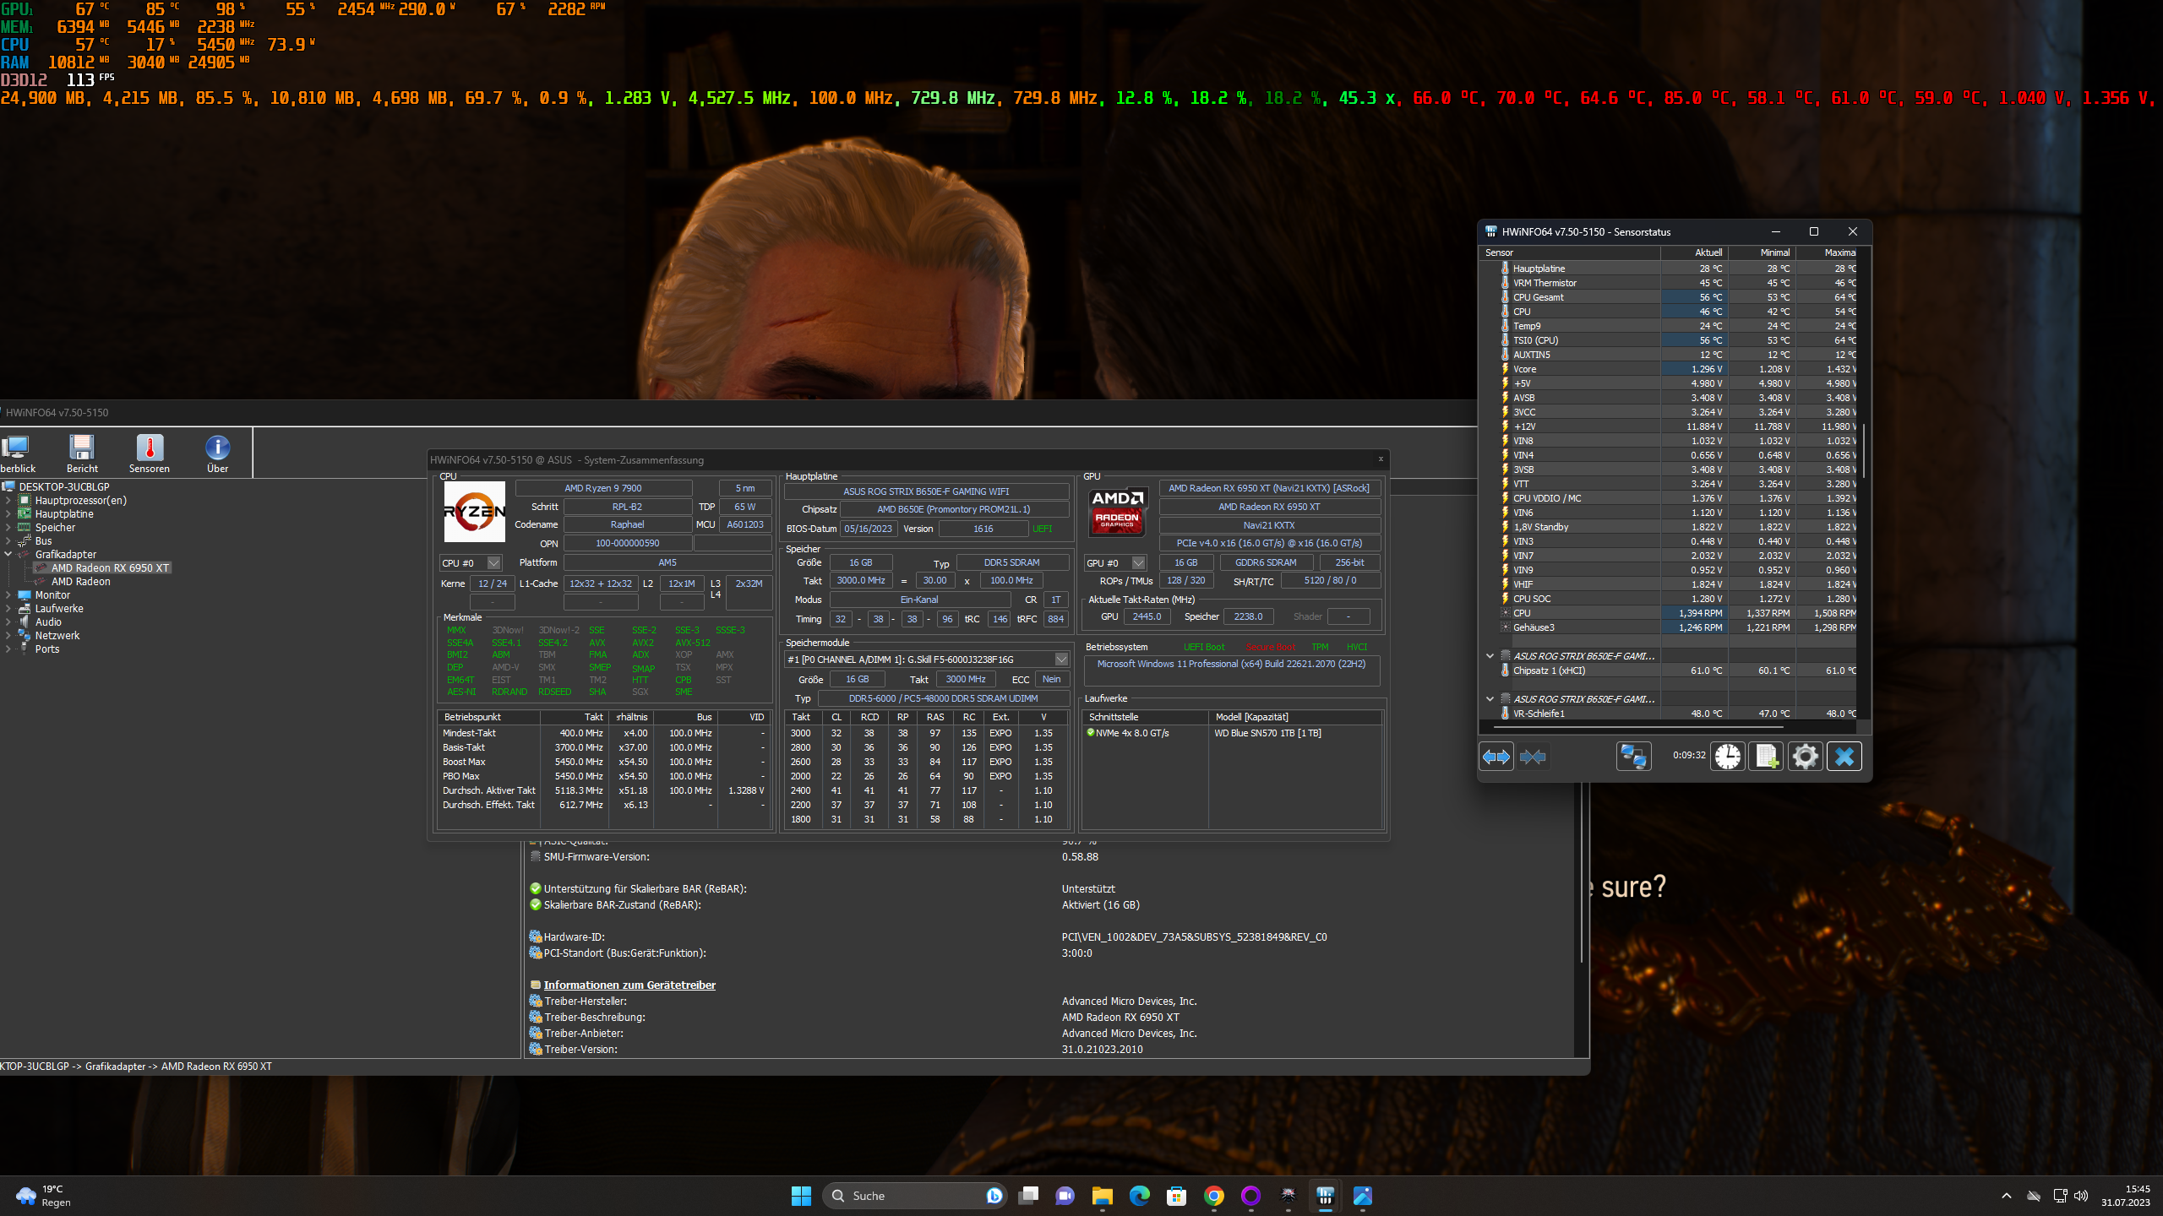Open the memory module G.Skill dropdown
This screenshot has width=2163, height=1216.
pos(1061,660)
